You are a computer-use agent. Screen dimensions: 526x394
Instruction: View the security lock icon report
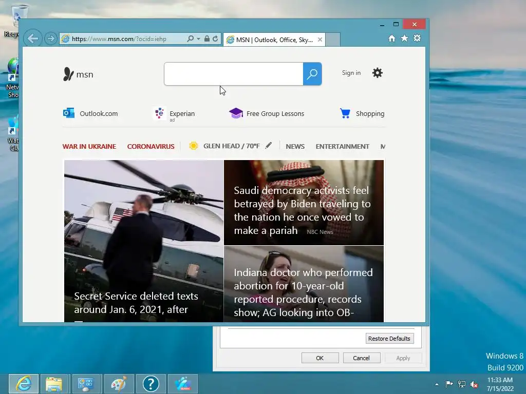207,38
